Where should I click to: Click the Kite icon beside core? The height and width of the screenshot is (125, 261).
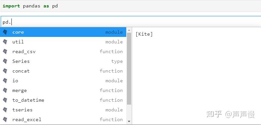5,32
